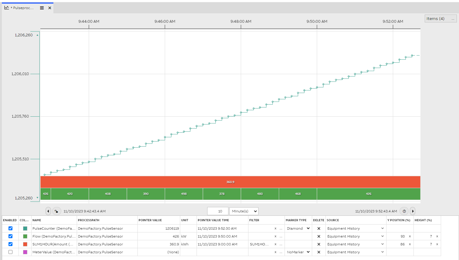Screen dimensions: 459x260
Task: Open the Diamond marker type dropdown
Action: (298, 228)
